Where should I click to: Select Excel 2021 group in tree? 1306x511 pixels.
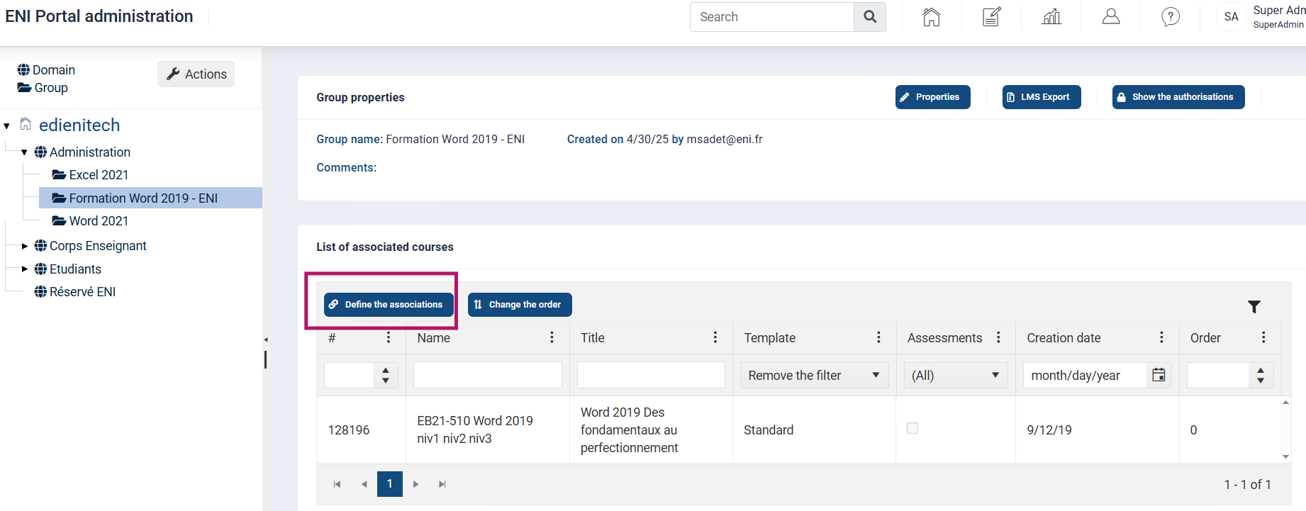(99, 175)
